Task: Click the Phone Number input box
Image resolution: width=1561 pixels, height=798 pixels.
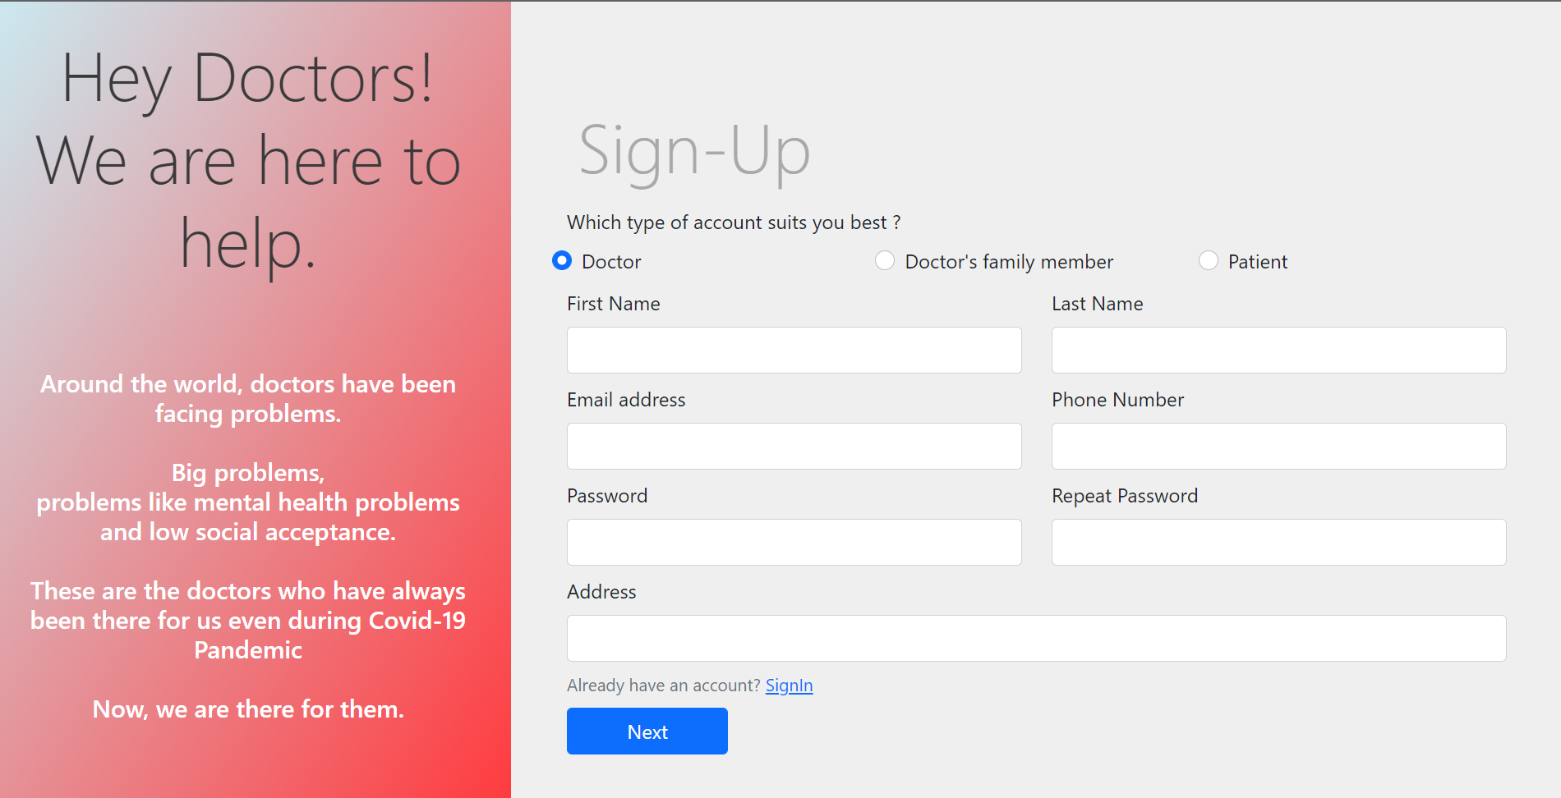Action: [1279, 447]
